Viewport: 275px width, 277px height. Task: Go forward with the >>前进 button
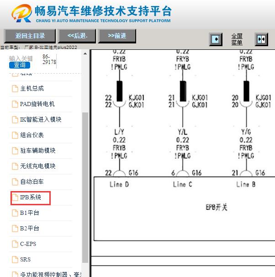coord(117,36)
